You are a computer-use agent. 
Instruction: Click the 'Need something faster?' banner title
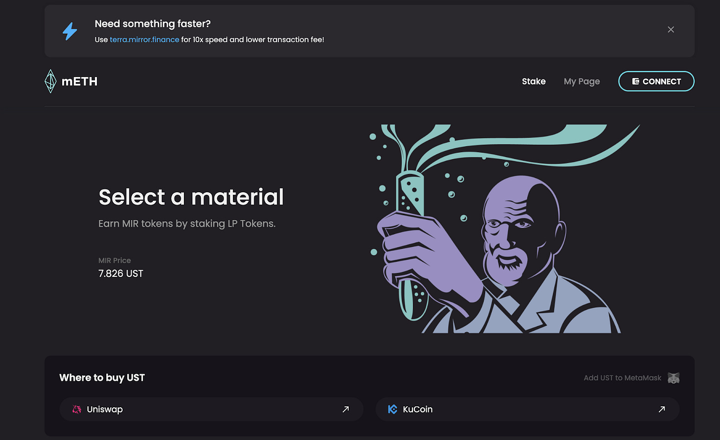(153, 24)
